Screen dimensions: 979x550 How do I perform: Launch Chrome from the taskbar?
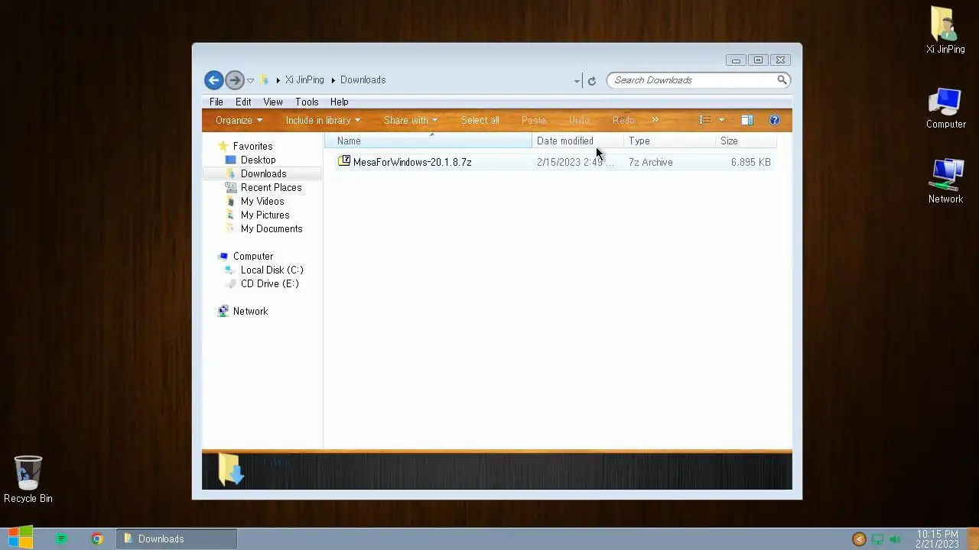97,539
